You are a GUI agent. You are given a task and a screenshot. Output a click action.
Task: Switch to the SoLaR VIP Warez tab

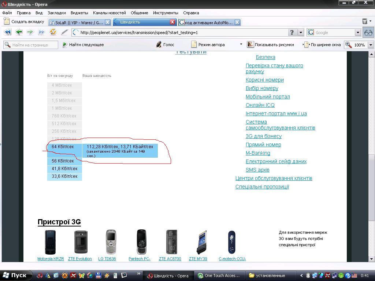[76, 22]
